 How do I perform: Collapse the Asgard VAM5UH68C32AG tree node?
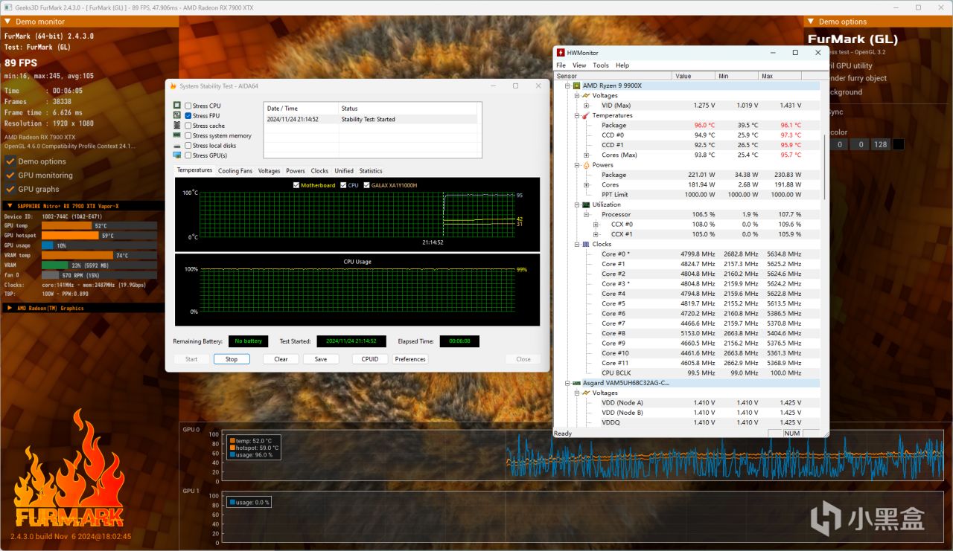[x=567, y=383]
